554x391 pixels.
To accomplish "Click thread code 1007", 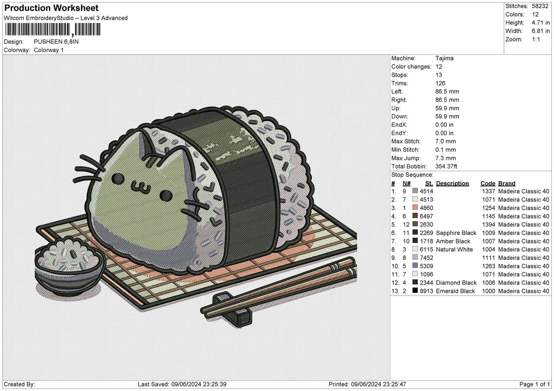I will [x=488, y=241].
